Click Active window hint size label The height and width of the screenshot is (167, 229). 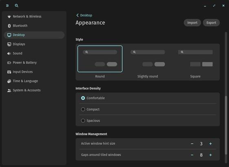click(98, 143)
